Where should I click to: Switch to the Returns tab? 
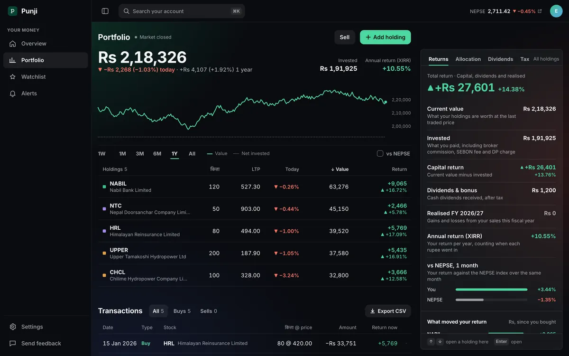(x=438, y=59)
